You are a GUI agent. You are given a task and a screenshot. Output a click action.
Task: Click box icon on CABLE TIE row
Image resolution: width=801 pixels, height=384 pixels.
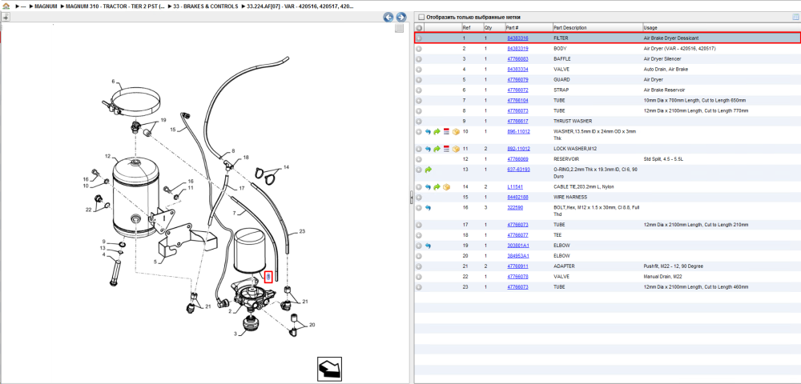pos(446,187)
